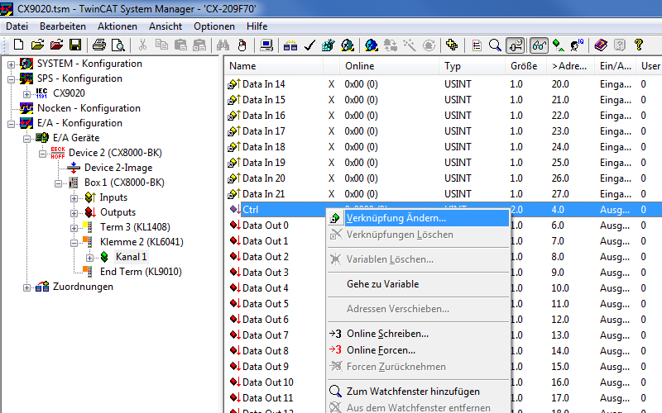Open the Optionen menu
662x413 pixels.
pos(214,26)
